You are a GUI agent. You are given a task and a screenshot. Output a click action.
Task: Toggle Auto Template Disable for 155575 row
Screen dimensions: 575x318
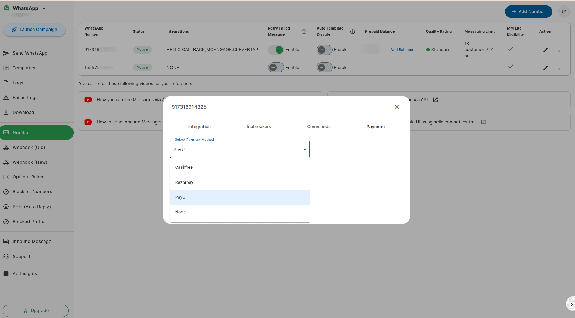click(324, 68)
